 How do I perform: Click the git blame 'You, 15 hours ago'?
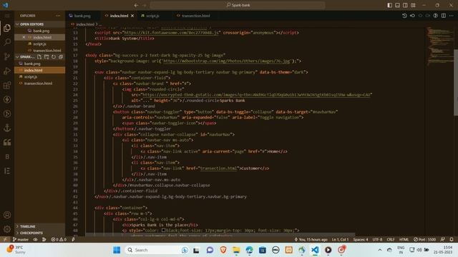[x=311, y=239]
